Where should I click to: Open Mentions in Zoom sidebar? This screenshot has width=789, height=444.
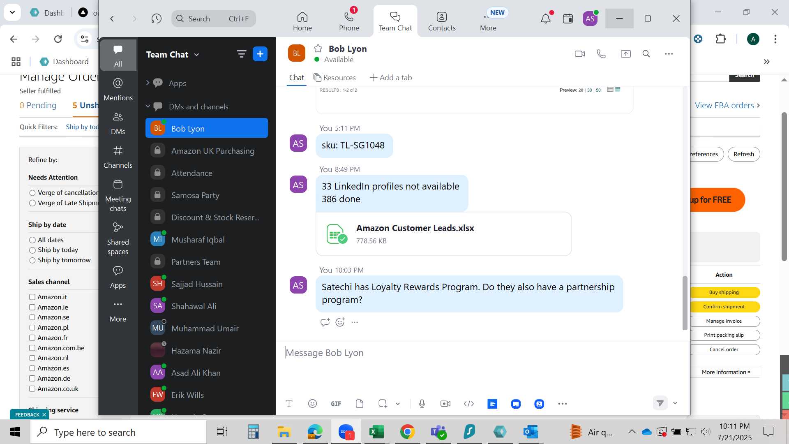(118, 89)
